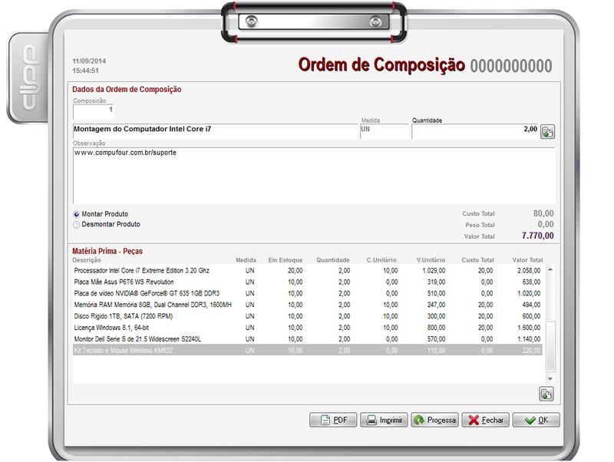Click the icon below the Matéria Prima list
This screenshot has width=614, height=462.
546,394
